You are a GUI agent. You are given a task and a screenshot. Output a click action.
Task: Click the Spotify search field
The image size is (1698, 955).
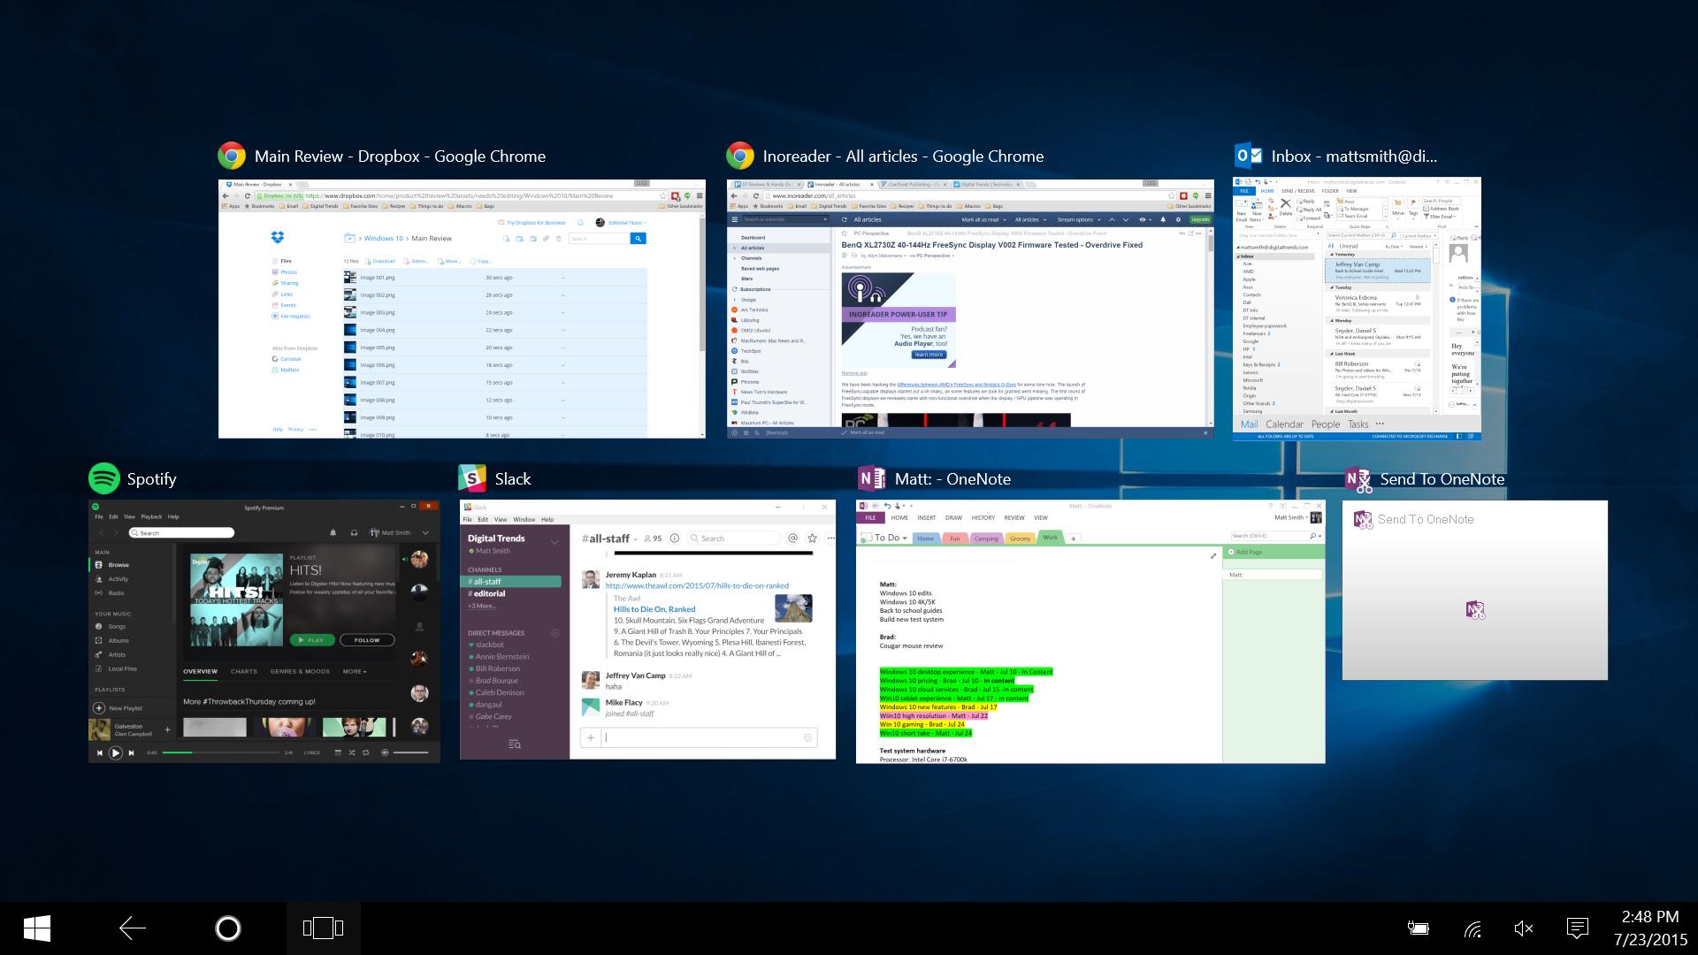(181, 532)
